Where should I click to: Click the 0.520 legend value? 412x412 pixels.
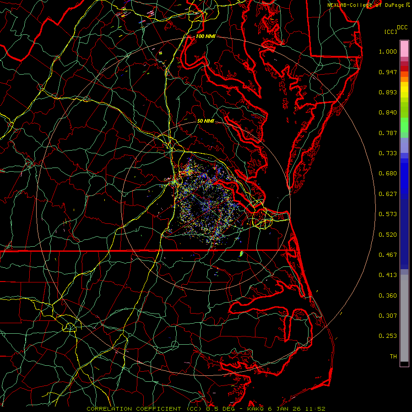pyautogui.click(x=388, y=235)
